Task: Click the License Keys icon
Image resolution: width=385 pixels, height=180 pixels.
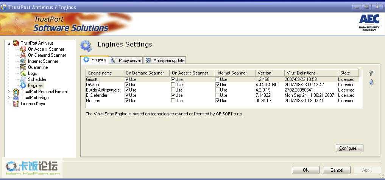Action: [x=16, y=104]
